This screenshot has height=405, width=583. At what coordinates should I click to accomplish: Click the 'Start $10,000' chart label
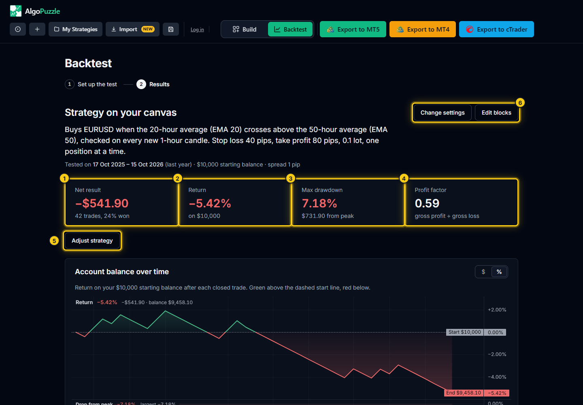pyautogui.click(x=465, y=332)
